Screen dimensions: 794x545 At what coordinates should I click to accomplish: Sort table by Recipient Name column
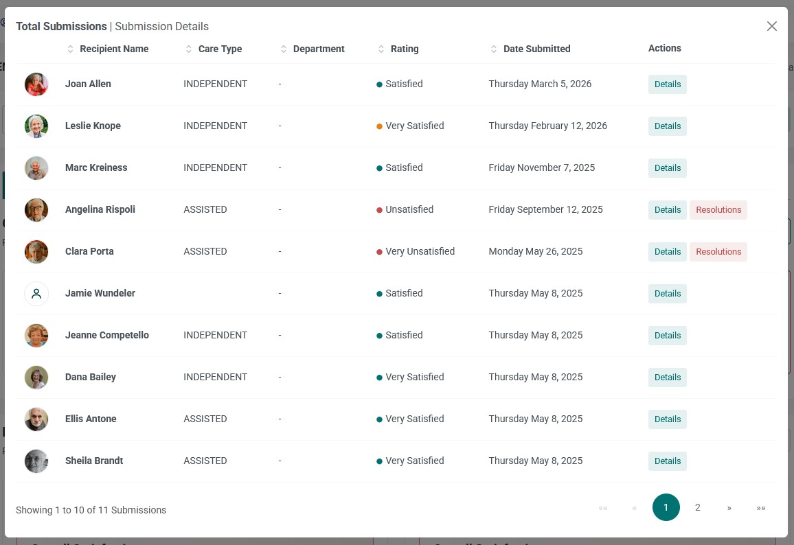70,49
